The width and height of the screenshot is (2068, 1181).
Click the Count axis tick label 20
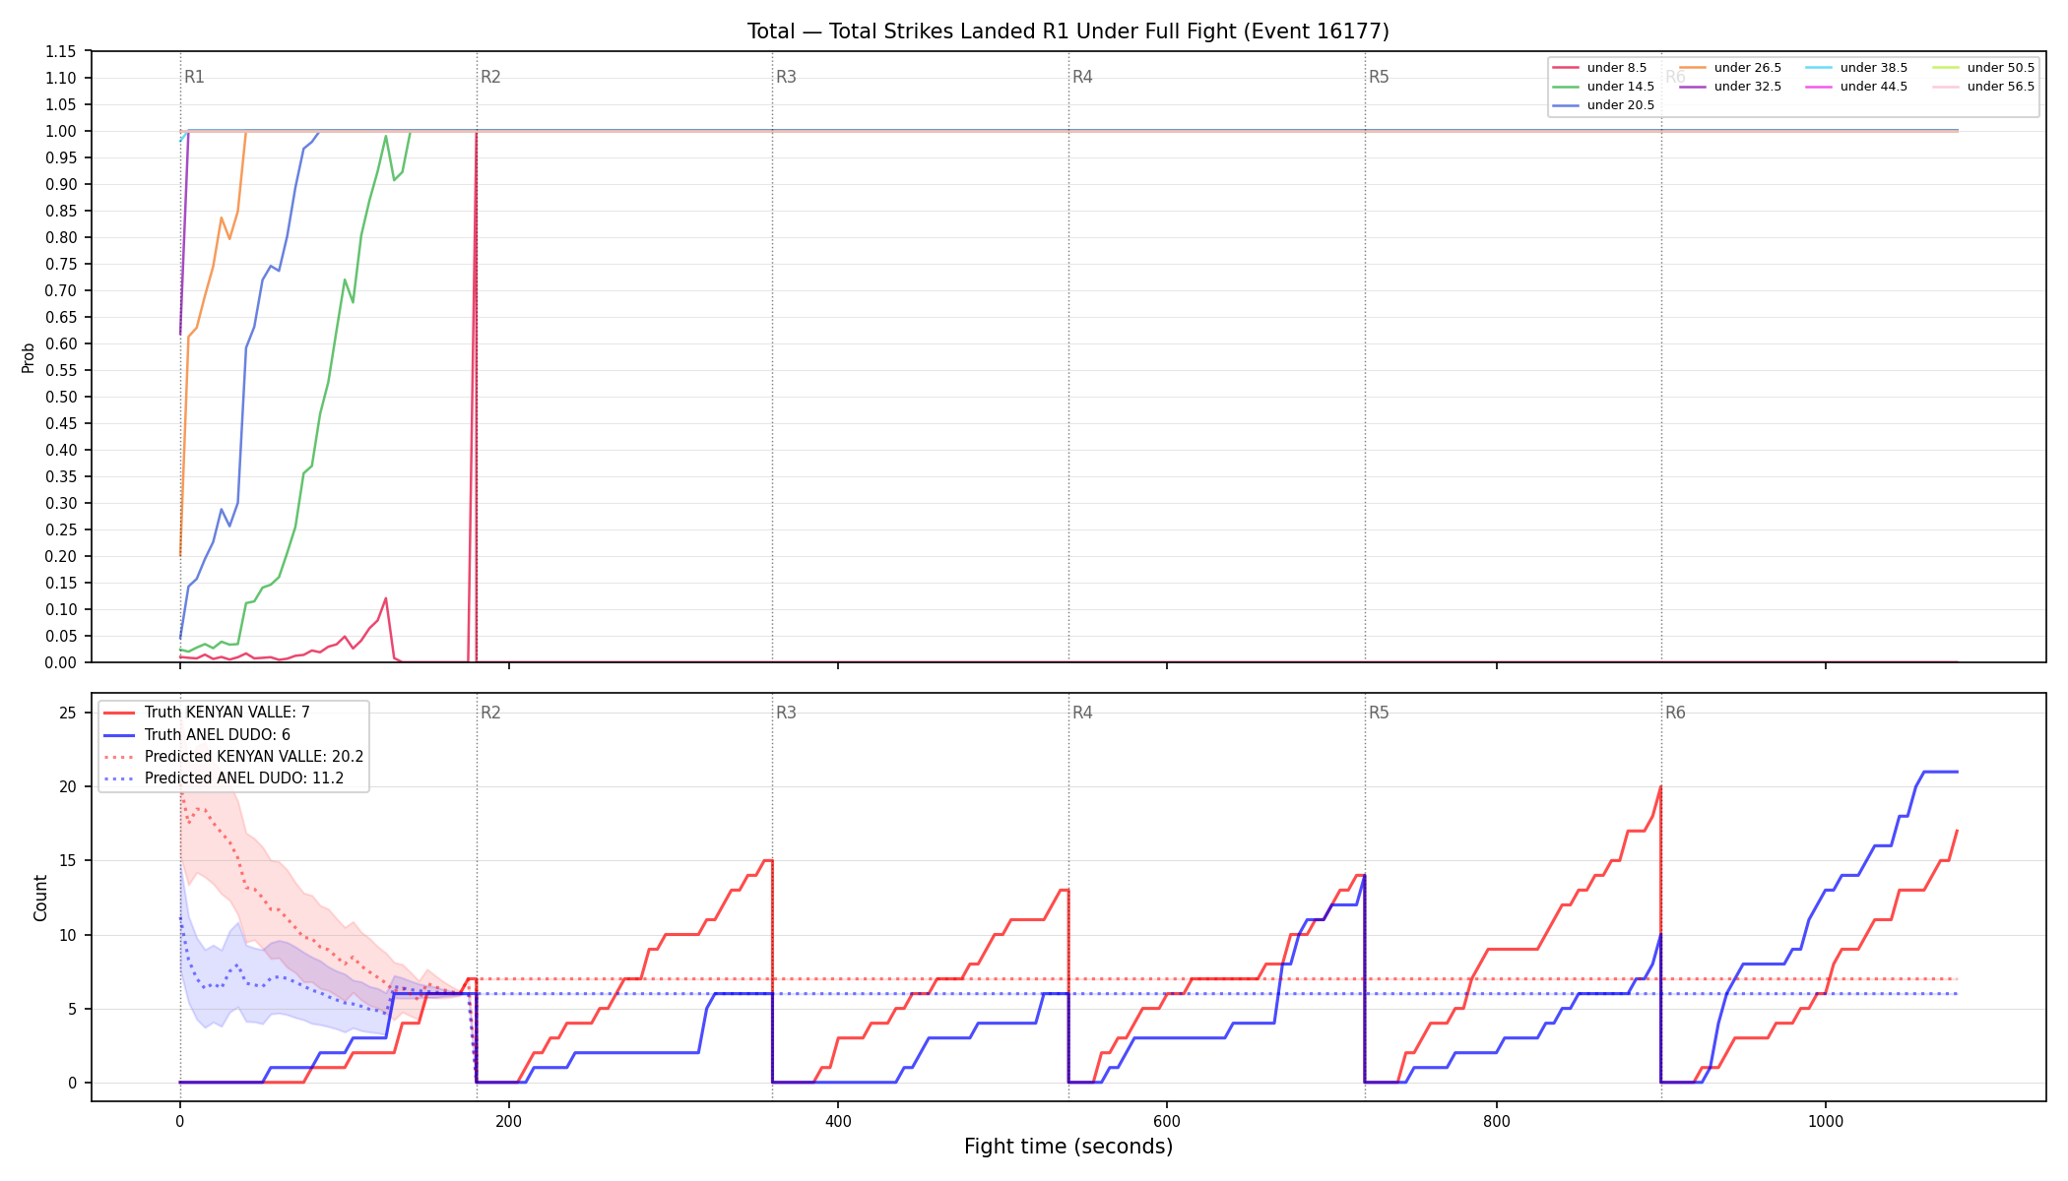[68, 786]
